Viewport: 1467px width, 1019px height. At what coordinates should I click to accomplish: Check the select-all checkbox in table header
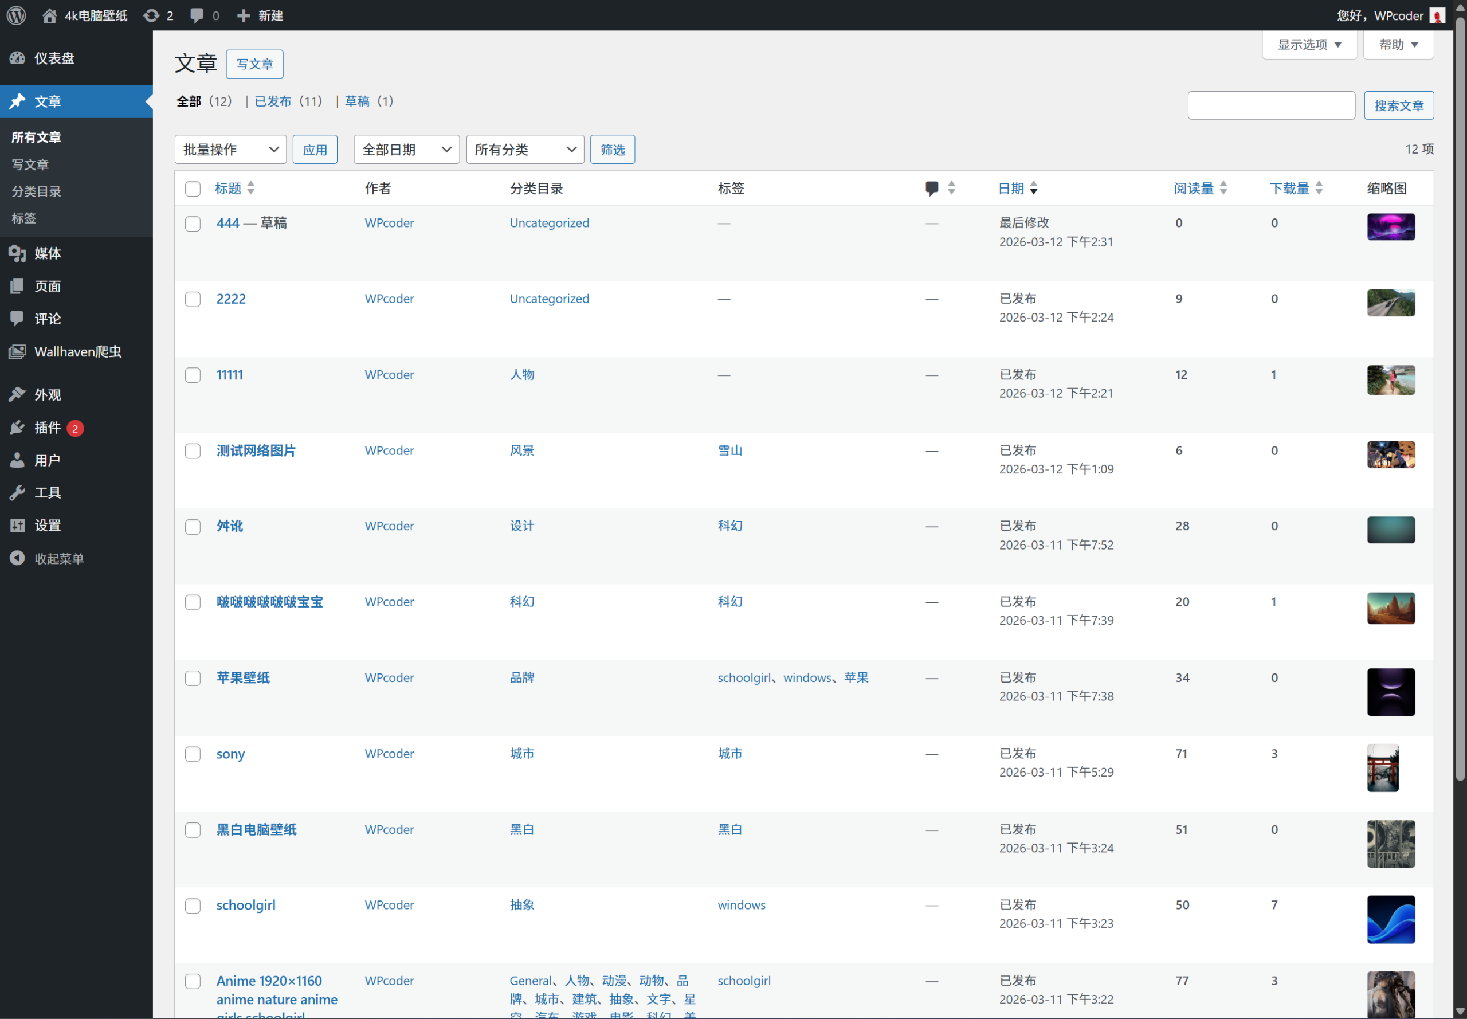point(193,189)
